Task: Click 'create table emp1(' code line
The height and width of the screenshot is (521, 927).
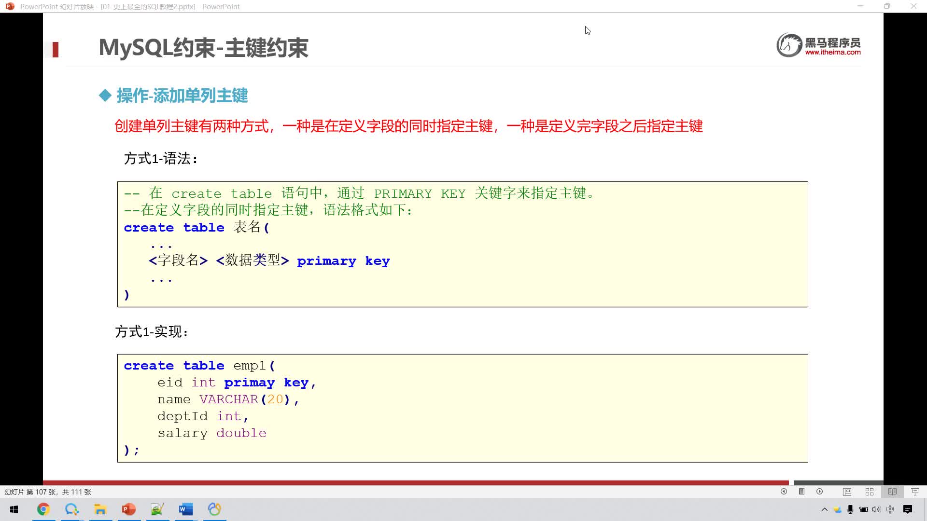Action: point(199,366)
